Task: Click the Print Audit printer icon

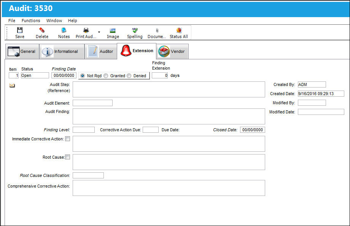Action: (x=86, y=30)
